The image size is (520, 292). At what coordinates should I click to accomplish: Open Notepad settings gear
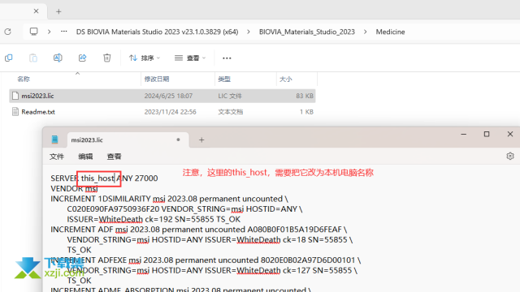click(510, 156)
